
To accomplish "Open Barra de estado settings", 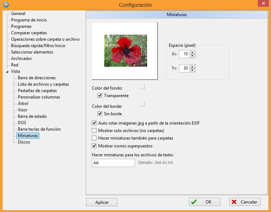I will point(32,116).
